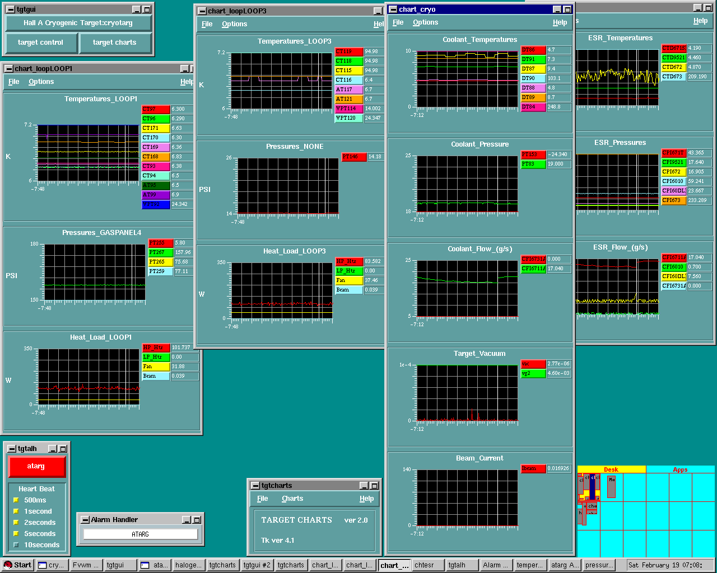
Task: Select the PT255 legend button in GASPANEL4
Action: [x=161, y=243]
